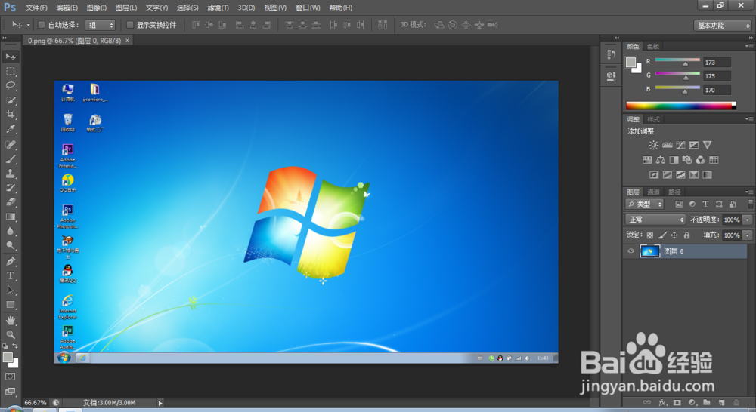Open the 图像(I) menu
Screen dimensions: 756x412
coord(97,8)
